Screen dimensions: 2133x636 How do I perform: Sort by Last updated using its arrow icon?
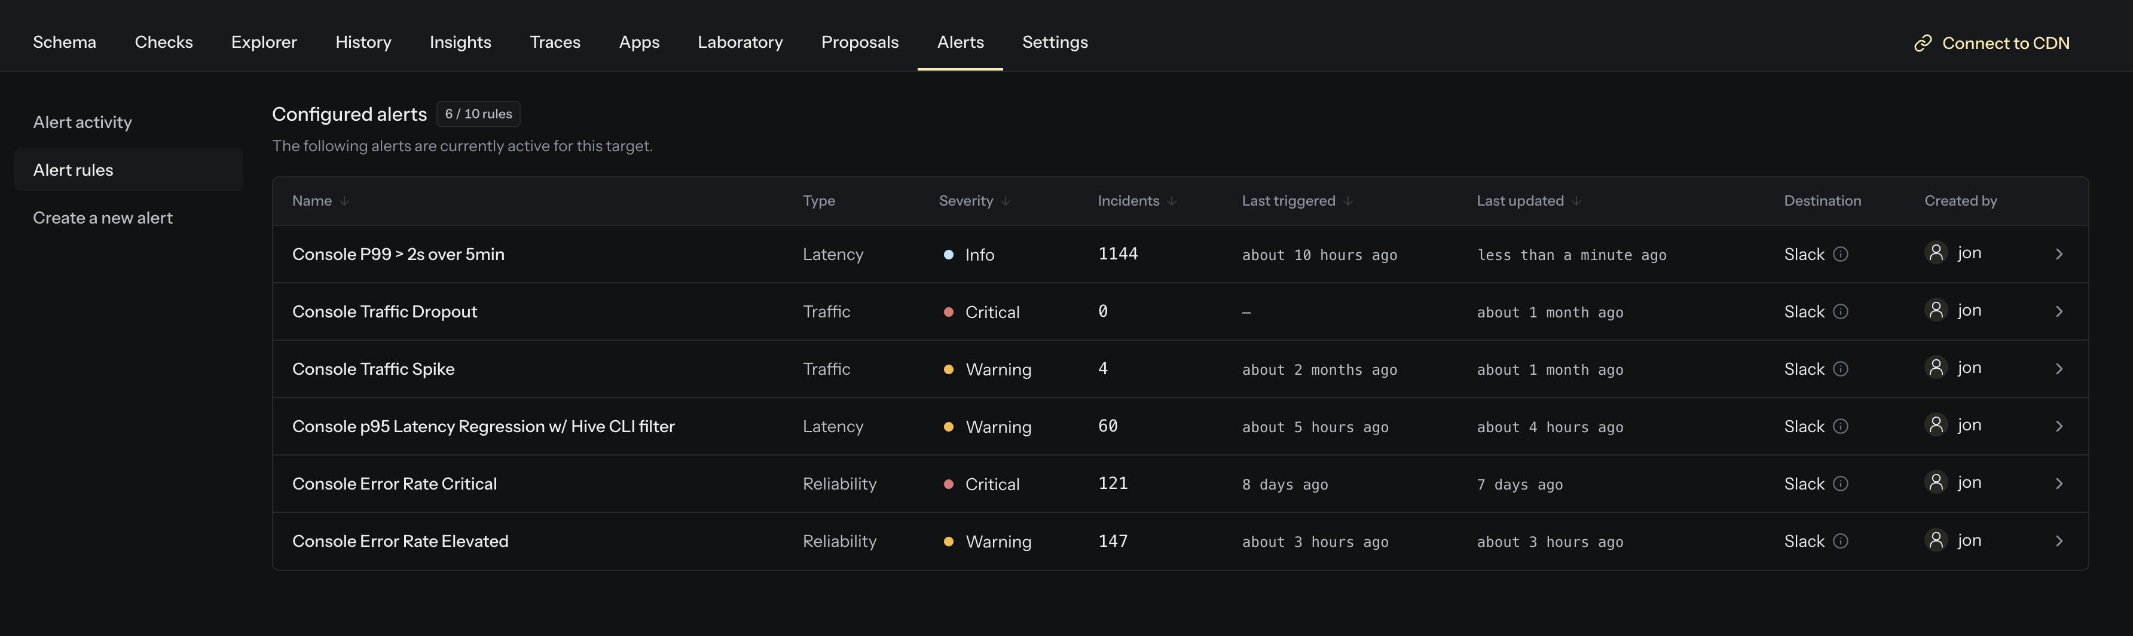click(x=1576, y=201)
